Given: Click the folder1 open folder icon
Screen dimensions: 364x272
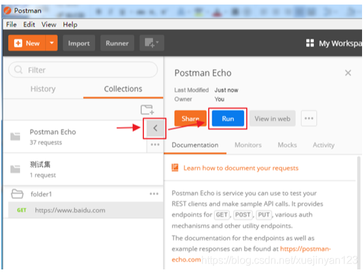Looking at the screenshot, I should [17, 194].
